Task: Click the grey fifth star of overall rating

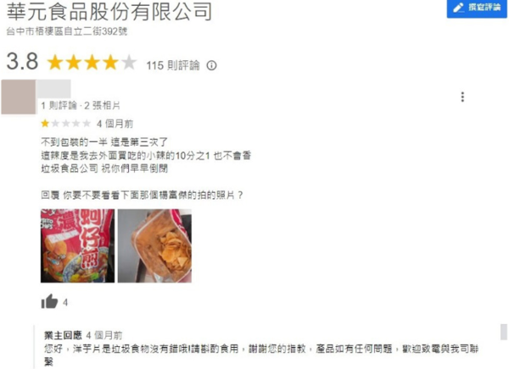Action: 129,63
